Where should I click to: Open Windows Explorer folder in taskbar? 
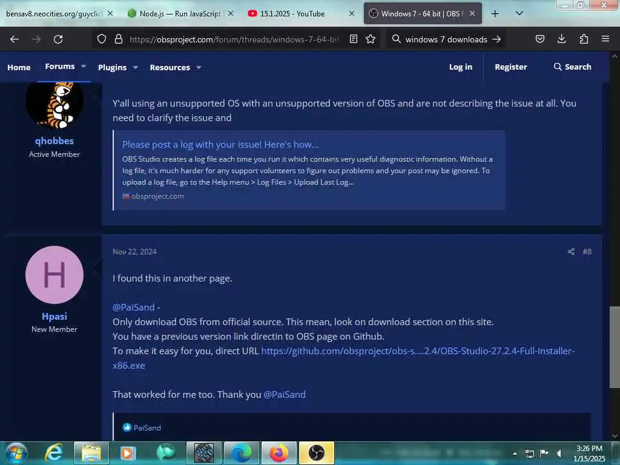click(91, 453)
